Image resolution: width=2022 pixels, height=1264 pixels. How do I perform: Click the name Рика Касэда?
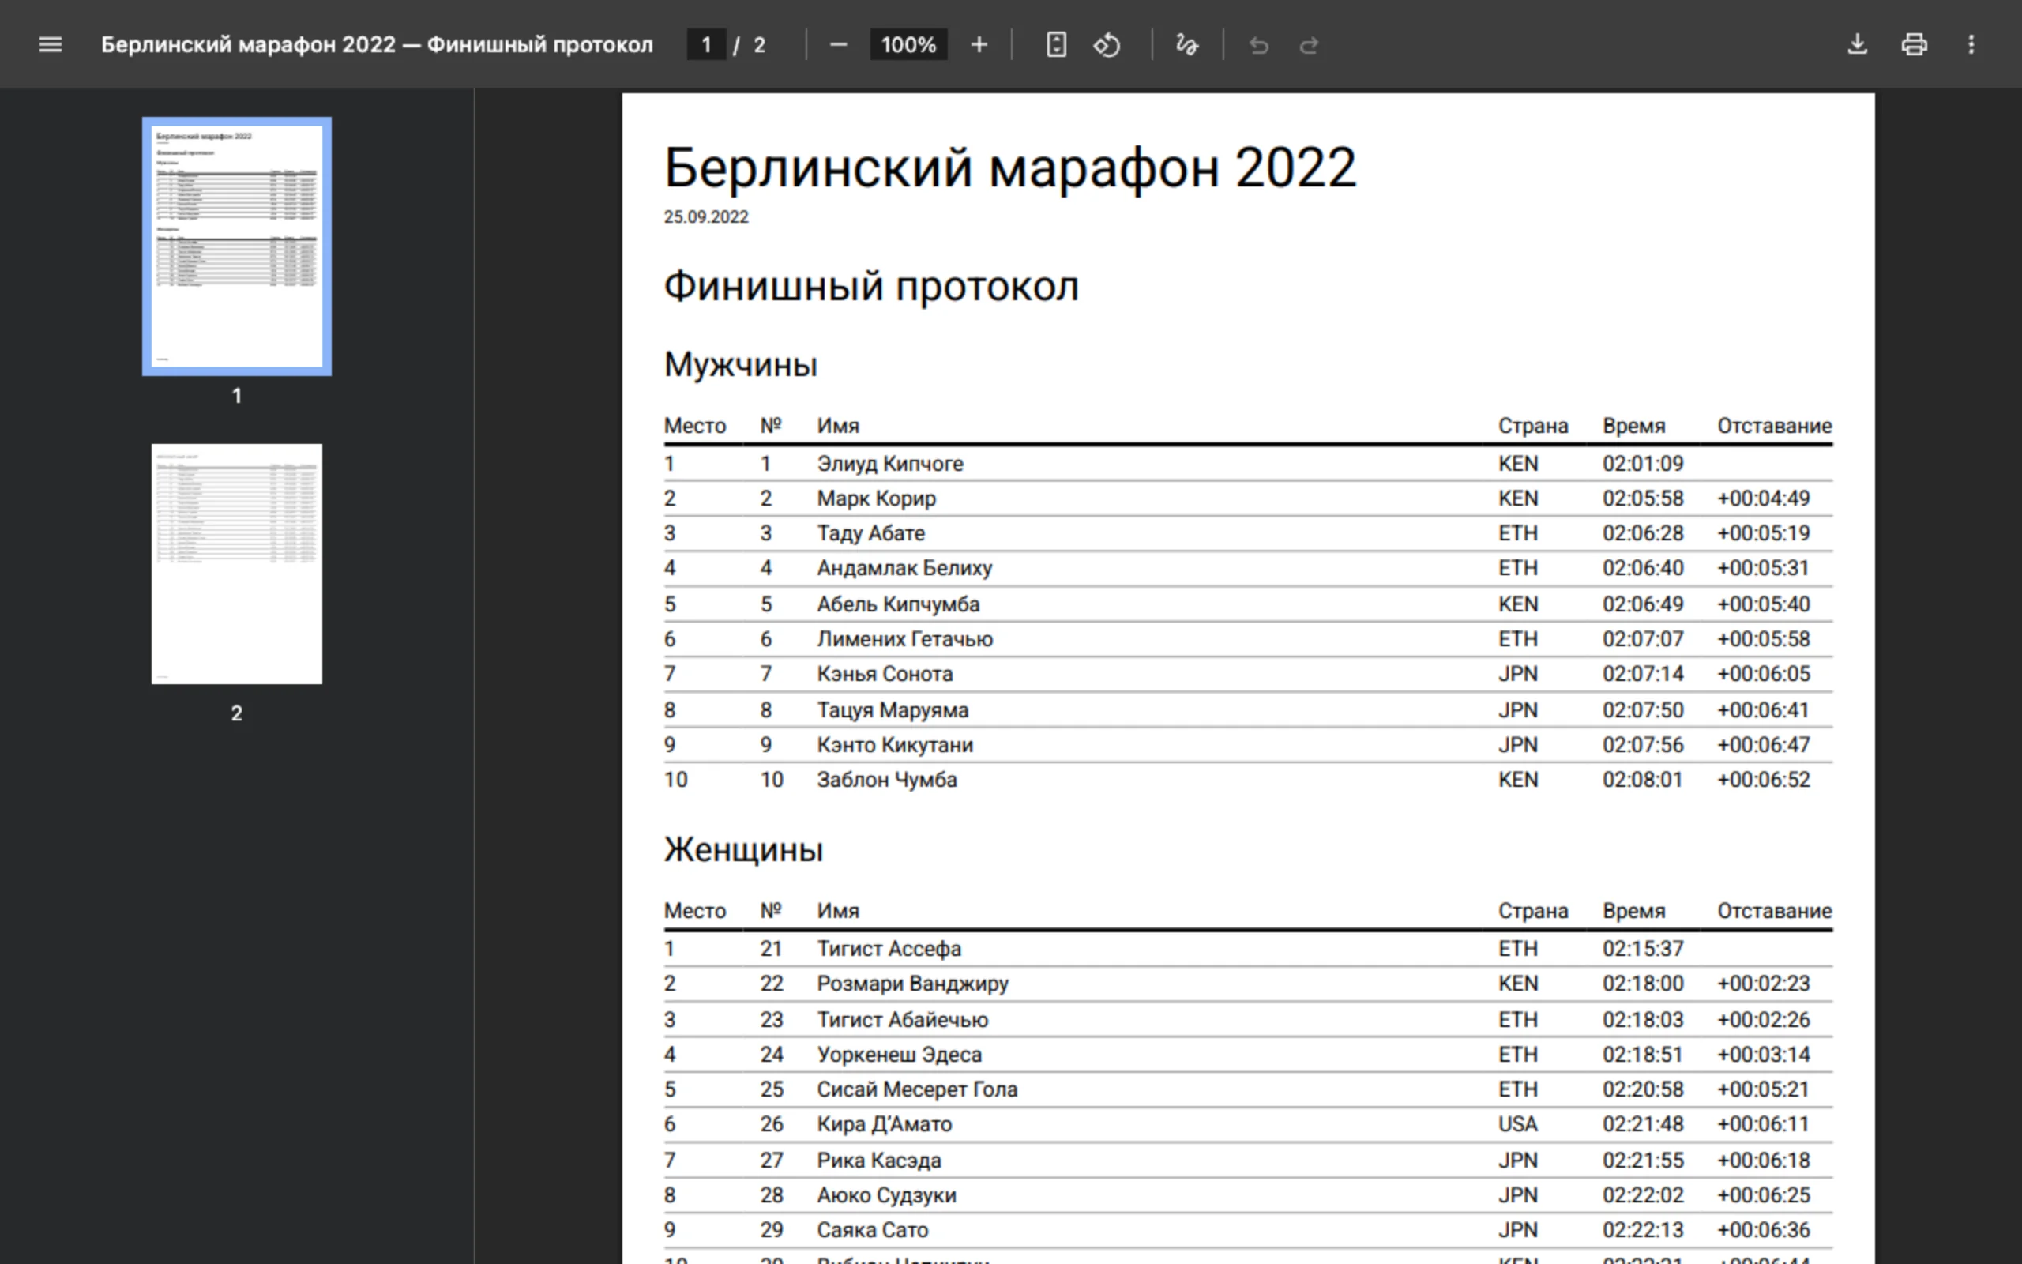point(879,1161)
